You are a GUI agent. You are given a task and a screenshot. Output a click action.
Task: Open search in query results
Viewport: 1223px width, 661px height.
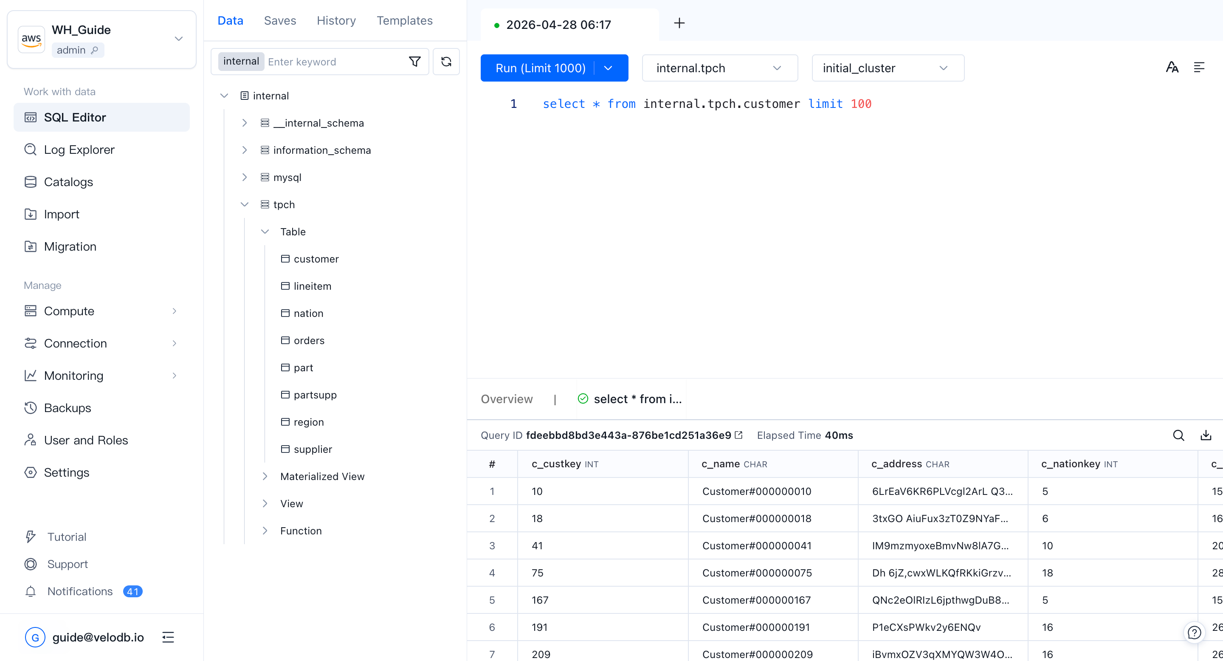(x=1178, y=435)
